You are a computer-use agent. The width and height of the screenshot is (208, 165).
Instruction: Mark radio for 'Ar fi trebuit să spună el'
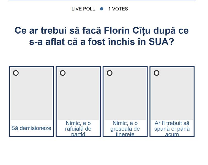157,73
